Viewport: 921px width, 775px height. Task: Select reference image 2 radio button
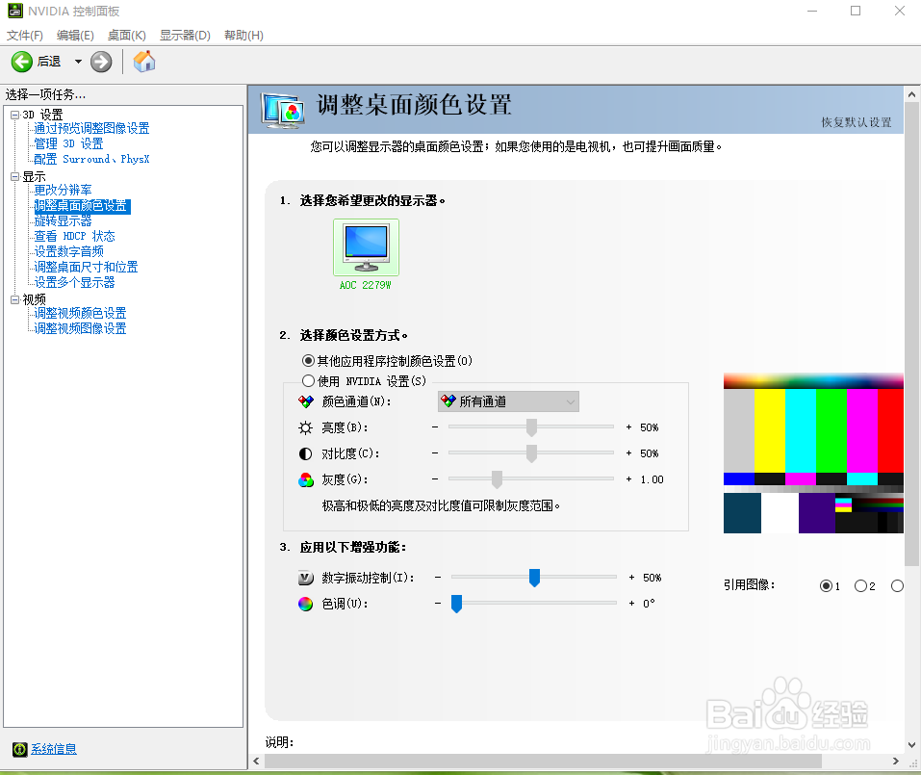point(862,585)
